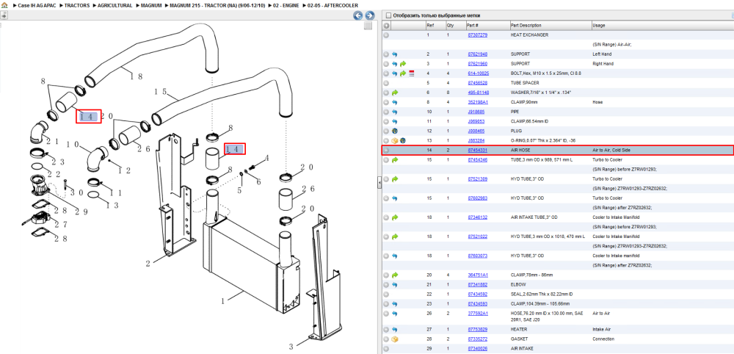The image size is (734, 354).
Task: Open part number 377592A1 link
Action: tap(478, 314)
